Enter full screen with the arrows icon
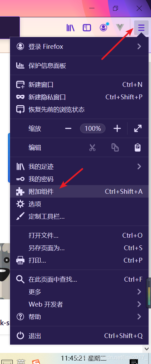Screen dimensions: 151x364 [138, 128]
